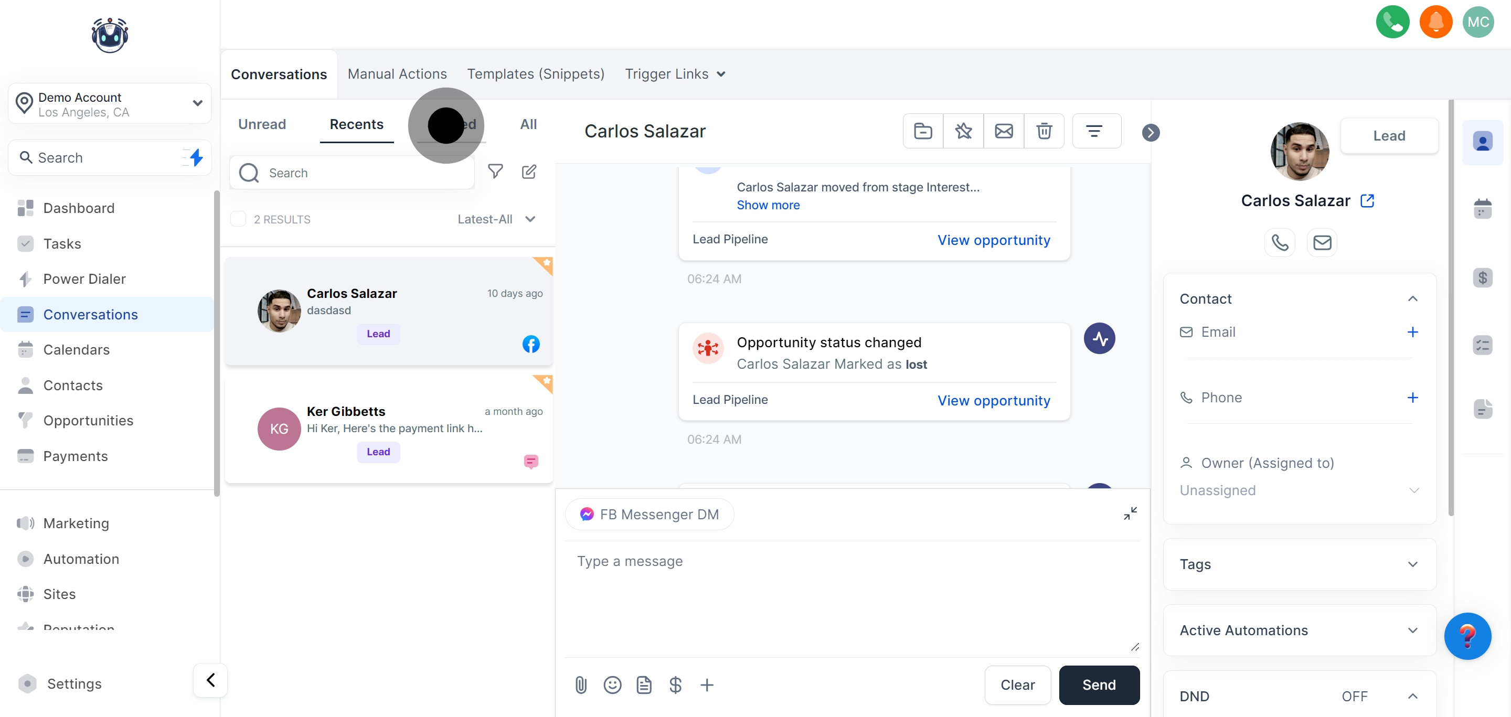1511x717 pixels.
Task: Click the star conversation icon
Action: pyautogui.click(x=963, y=131)
